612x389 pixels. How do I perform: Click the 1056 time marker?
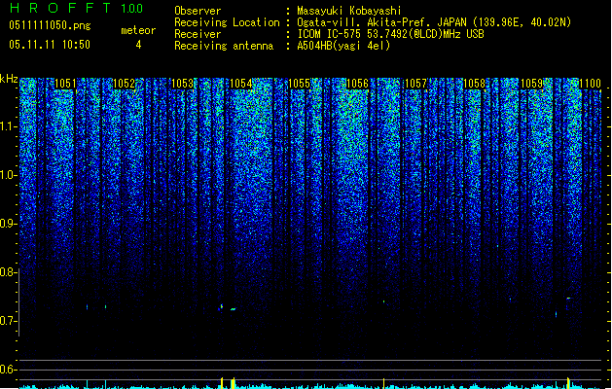(357, 84)
